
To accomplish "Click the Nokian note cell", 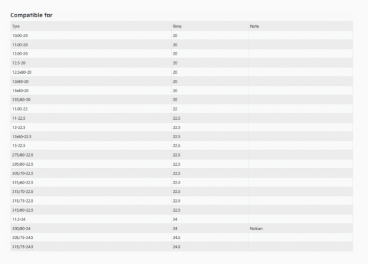I will [x=256, y=228].
